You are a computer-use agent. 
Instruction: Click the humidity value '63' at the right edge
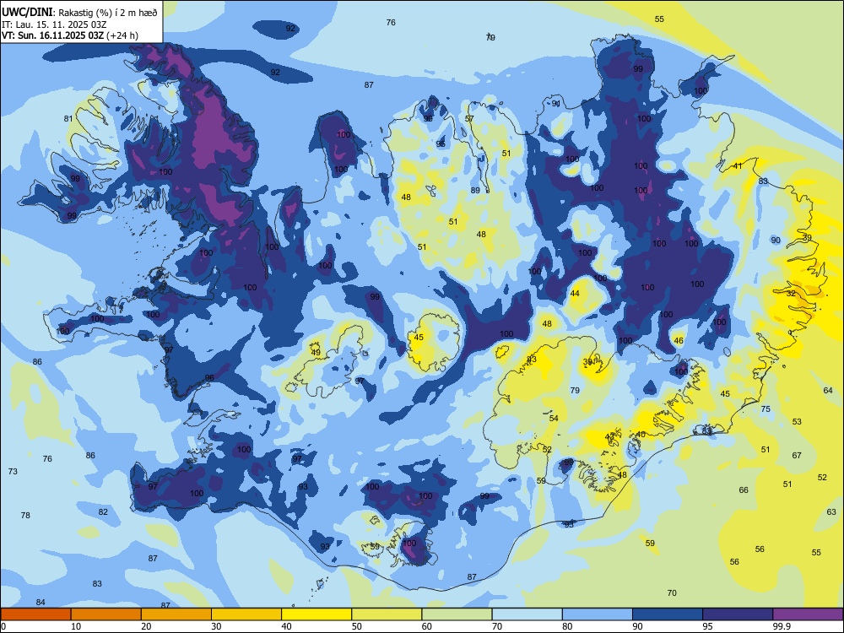(831, 512)
